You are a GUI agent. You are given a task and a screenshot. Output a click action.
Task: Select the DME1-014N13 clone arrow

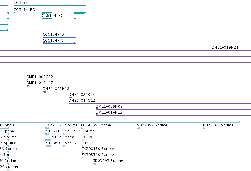pyautogui.click(x=97, y=115)
